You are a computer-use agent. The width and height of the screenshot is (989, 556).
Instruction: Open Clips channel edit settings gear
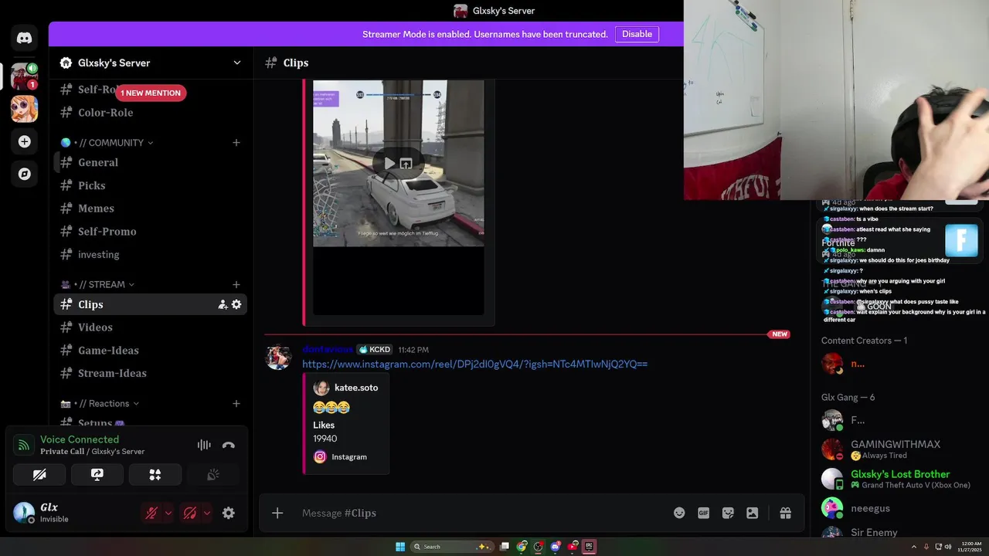point(236,304)
